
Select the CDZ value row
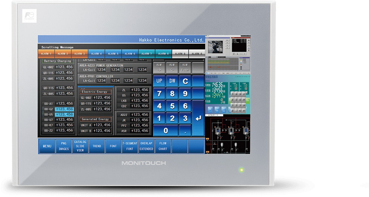(x=133, y=106)
